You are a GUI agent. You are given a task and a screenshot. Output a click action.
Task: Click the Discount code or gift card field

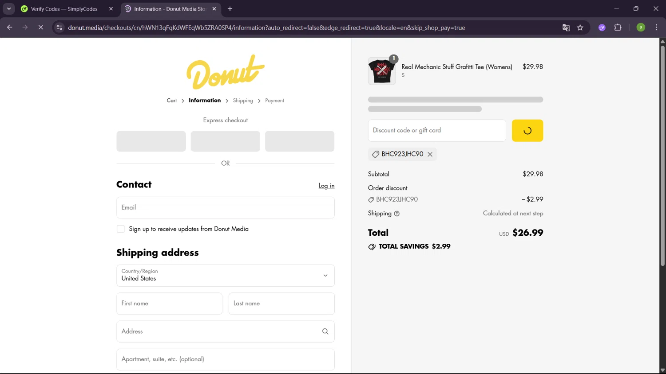pos(437,131)
